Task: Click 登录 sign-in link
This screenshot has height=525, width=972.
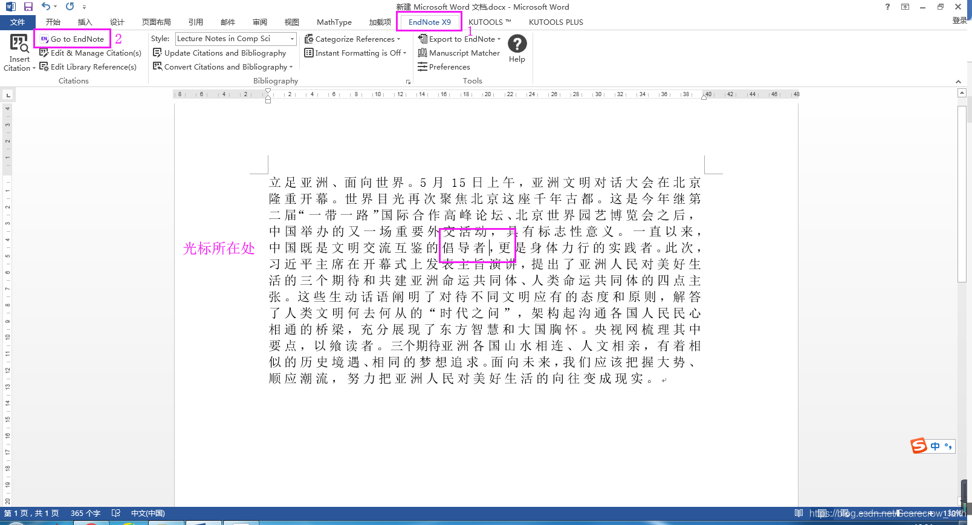Action: pyautogui.click(x=960, y=21)
